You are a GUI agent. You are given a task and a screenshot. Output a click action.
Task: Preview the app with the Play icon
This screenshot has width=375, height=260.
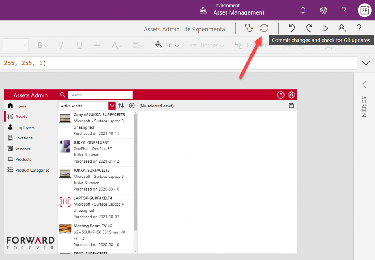point(326,28)
